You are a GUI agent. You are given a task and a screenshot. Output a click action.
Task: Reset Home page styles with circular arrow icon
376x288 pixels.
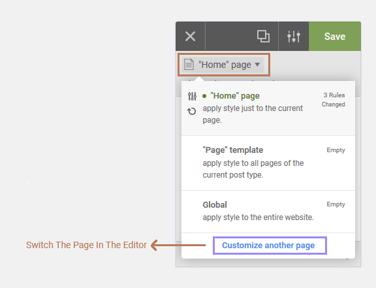click(x=192, y=112)
